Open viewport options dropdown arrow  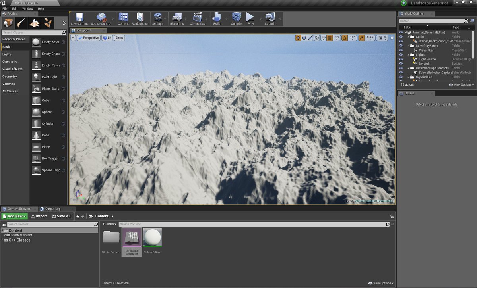tap(73, 38)
